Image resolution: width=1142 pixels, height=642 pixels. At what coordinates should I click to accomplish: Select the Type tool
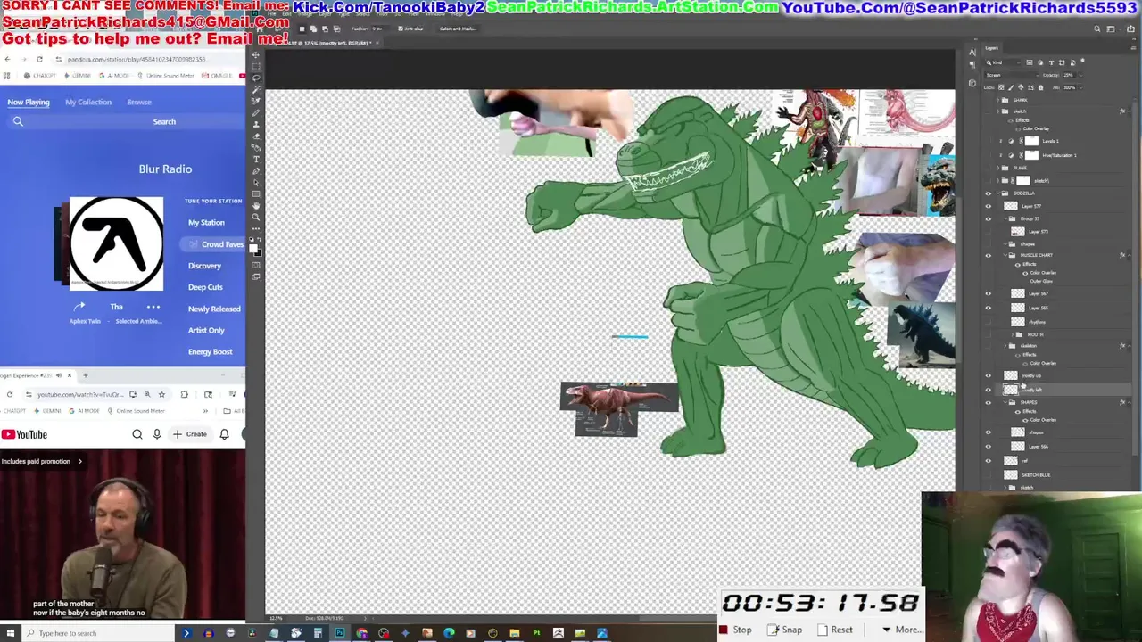256,158
